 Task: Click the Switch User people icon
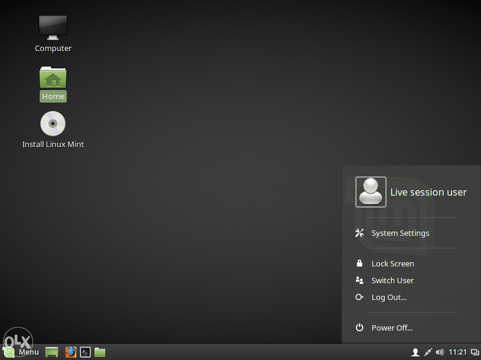359,280
